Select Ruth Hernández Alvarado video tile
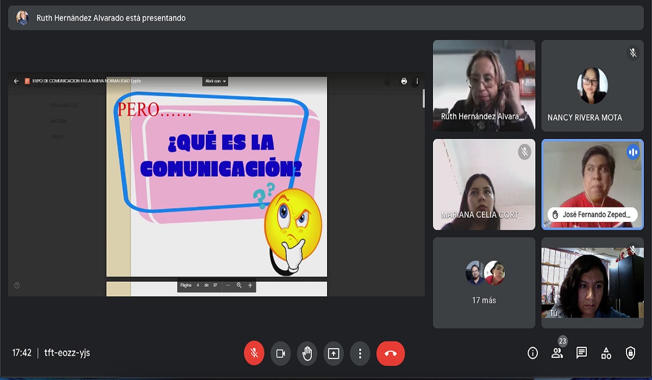 click(x=484, y=86)
